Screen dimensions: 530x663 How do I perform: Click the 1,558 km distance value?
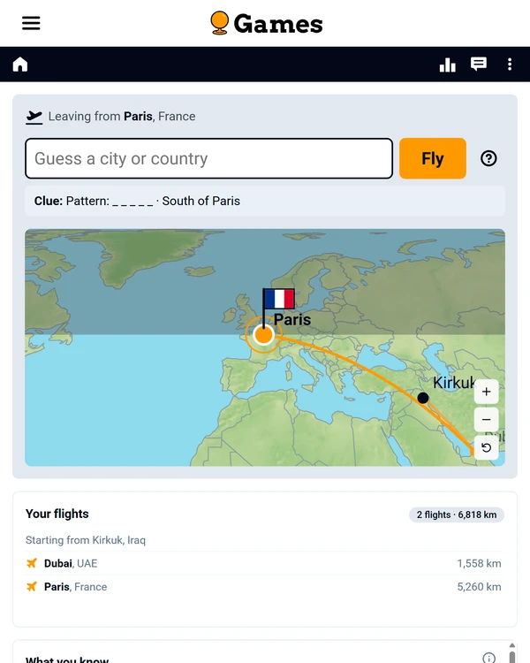point(479,563)
